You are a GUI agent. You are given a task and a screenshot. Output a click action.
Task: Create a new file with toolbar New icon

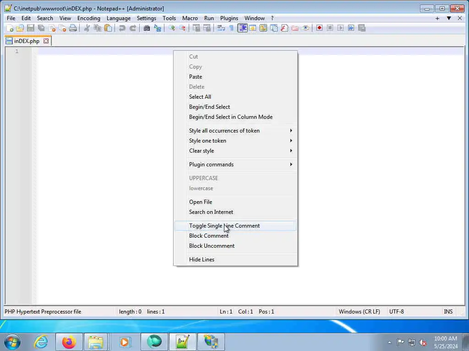pos(10,28)
